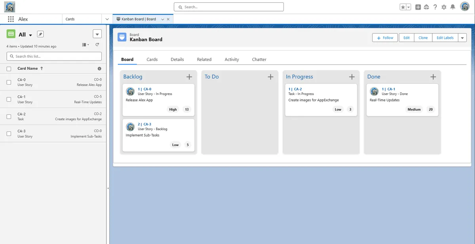Click the Follow button

tap(385, 38)
